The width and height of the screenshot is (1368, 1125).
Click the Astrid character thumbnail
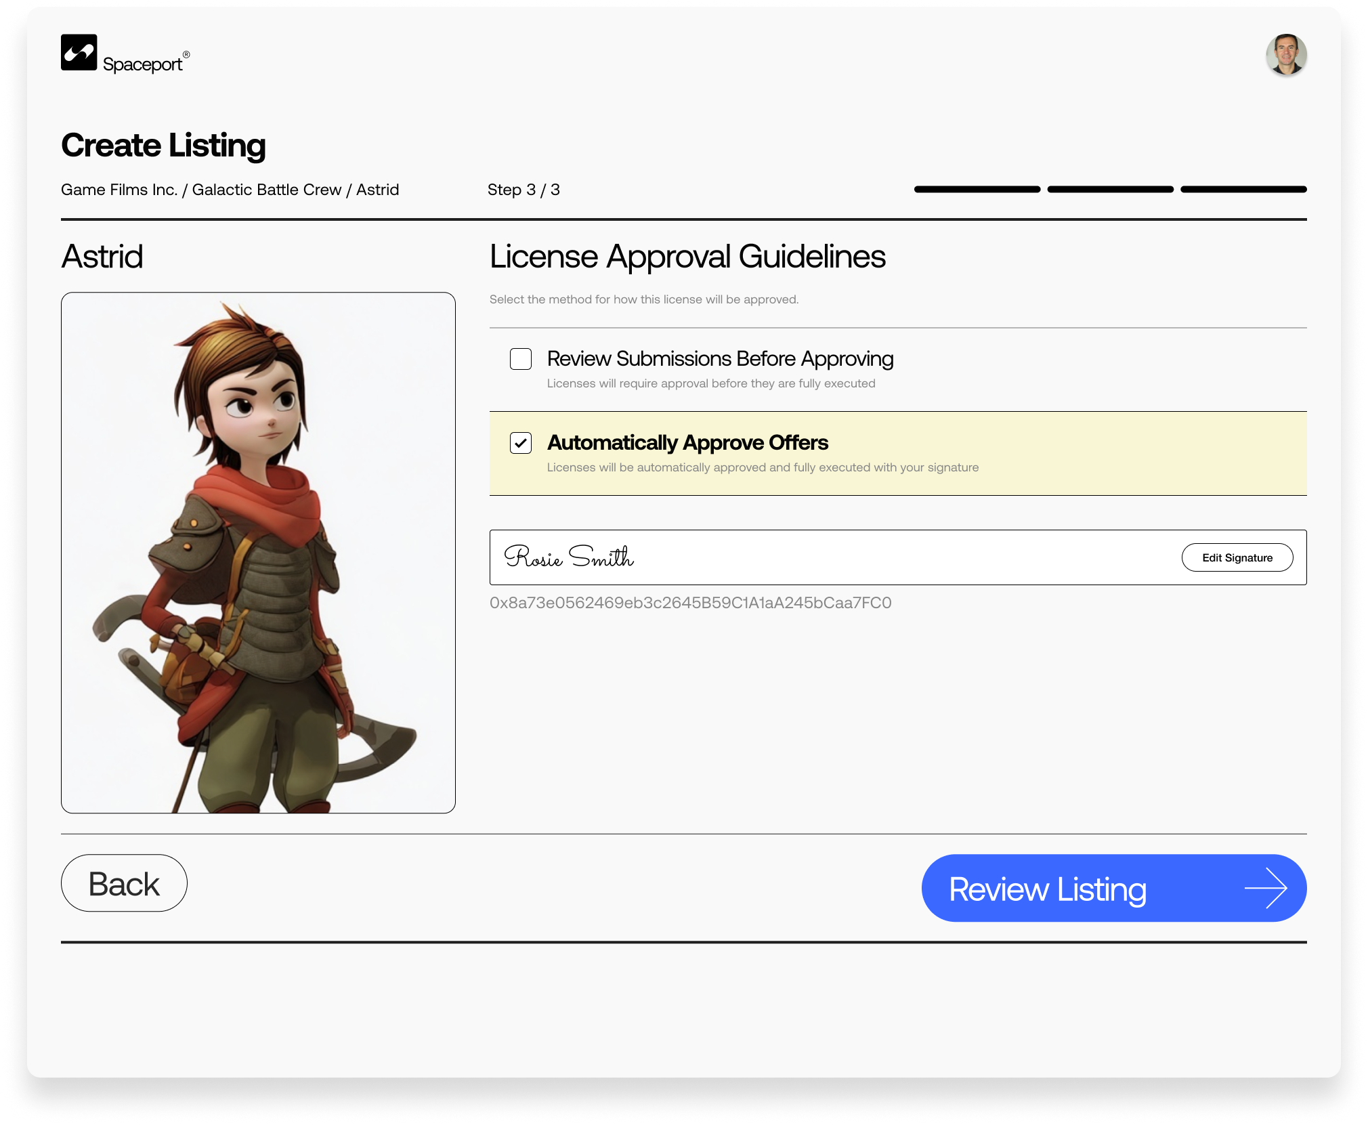click(x=258, y=552)
